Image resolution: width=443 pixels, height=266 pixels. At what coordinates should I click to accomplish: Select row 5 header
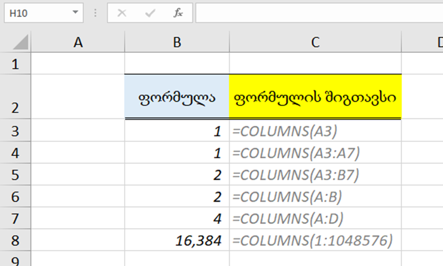15,174
